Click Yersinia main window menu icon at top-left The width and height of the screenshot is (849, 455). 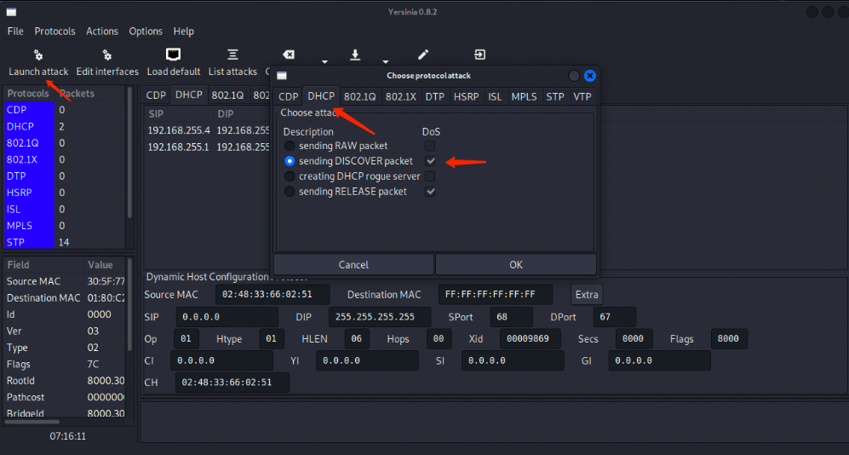click(11, 12)
